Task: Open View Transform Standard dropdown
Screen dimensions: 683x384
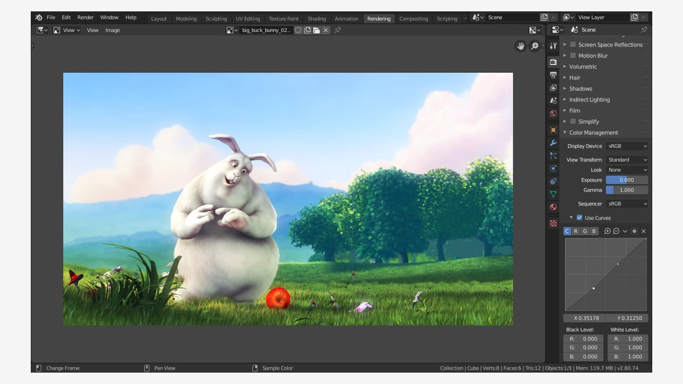Action: 627,160
